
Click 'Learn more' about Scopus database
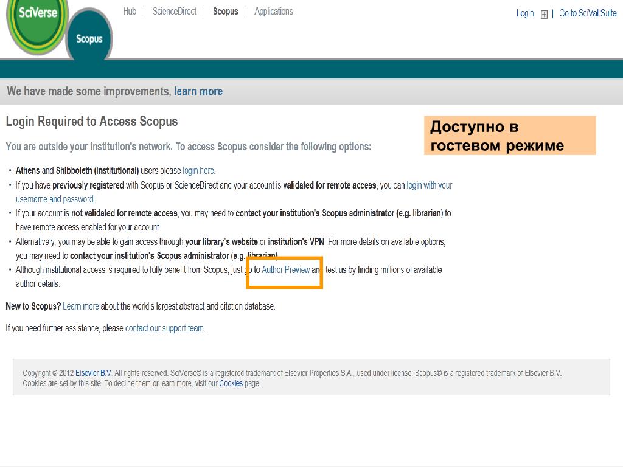[x=81, y=306]
